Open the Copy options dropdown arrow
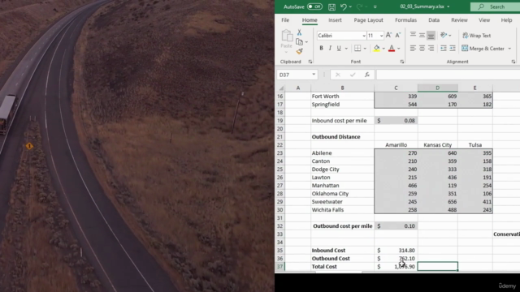The height and width of the screenshot is (292, 520). [306, 42]
